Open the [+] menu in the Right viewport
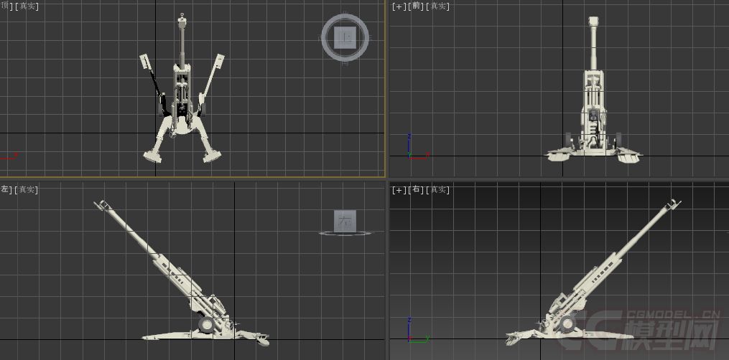The width and height of the screenshot is (729, 360). coord(399,190)
